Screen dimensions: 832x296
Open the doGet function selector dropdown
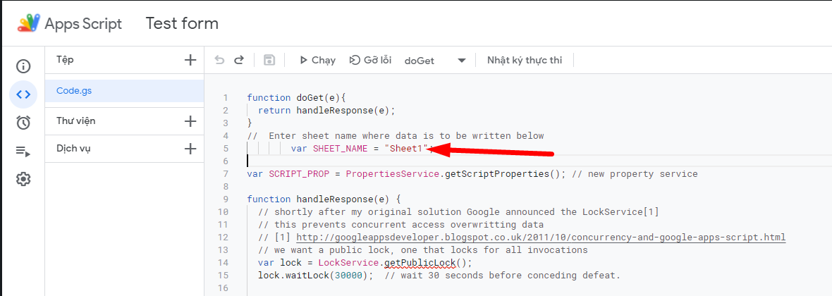[x=434, y=61]
